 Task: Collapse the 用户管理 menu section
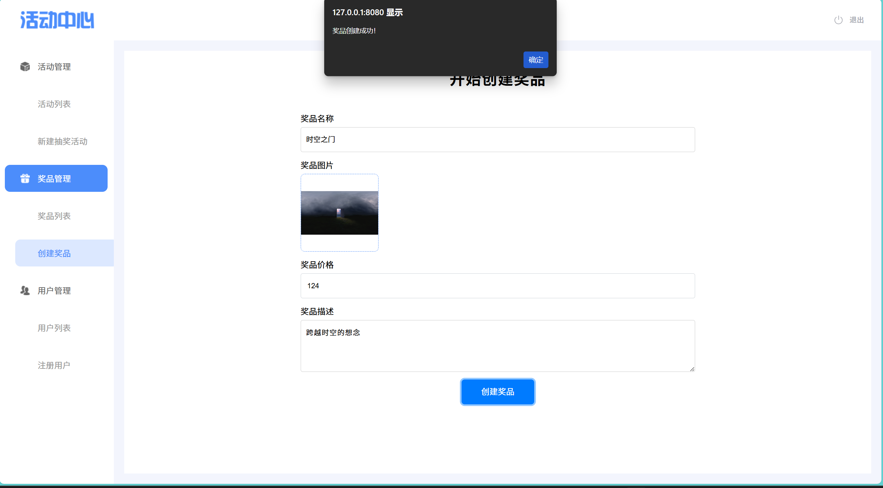coord(54,291)
